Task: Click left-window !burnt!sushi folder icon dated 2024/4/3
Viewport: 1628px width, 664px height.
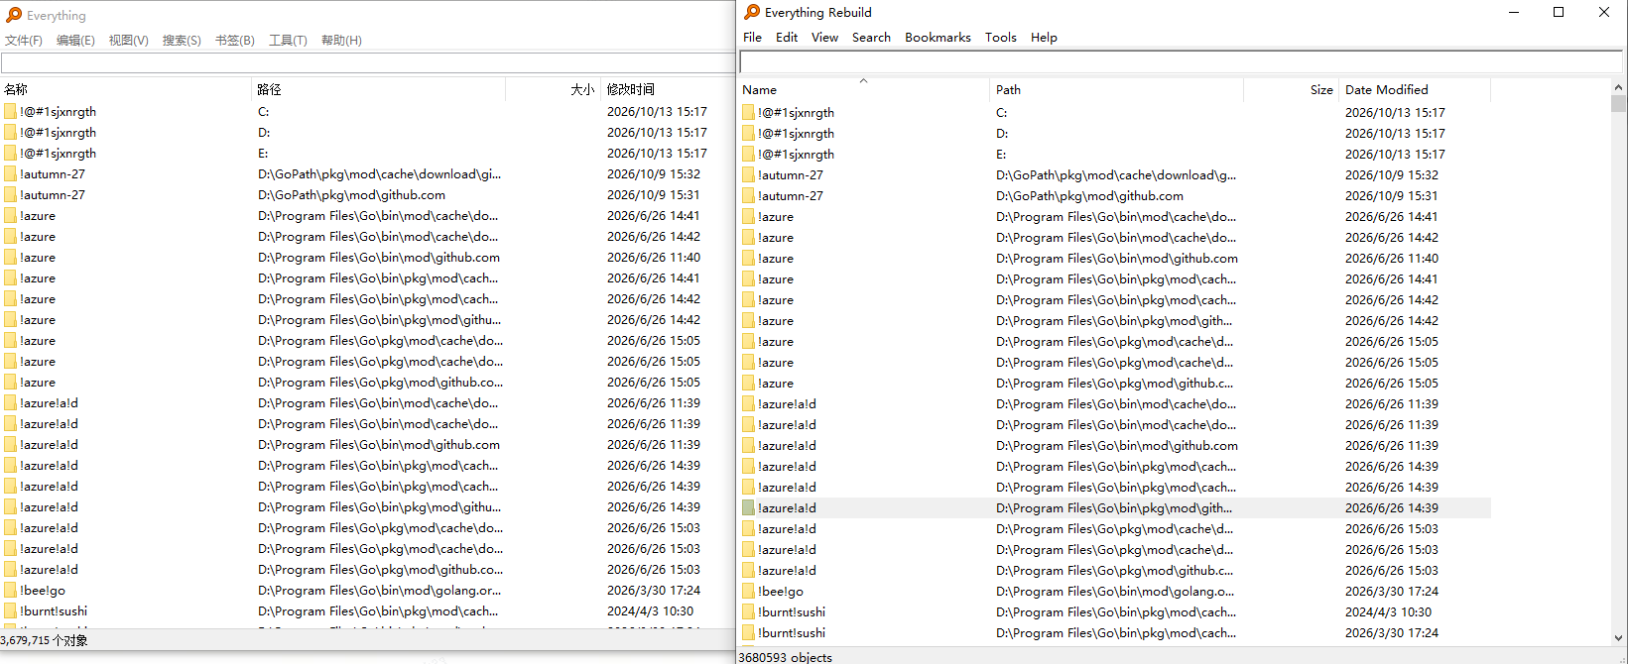Action: coord(10,611)
